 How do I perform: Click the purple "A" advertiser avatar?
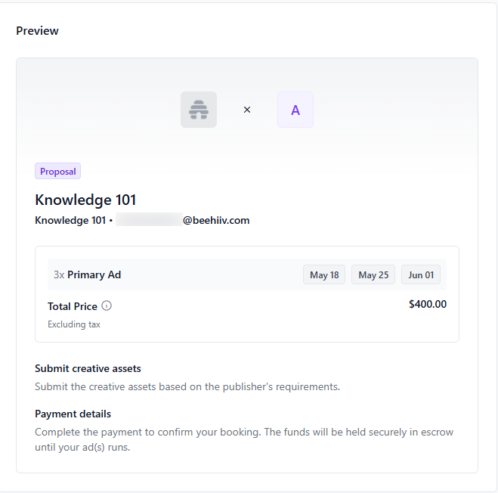point(295,110)
